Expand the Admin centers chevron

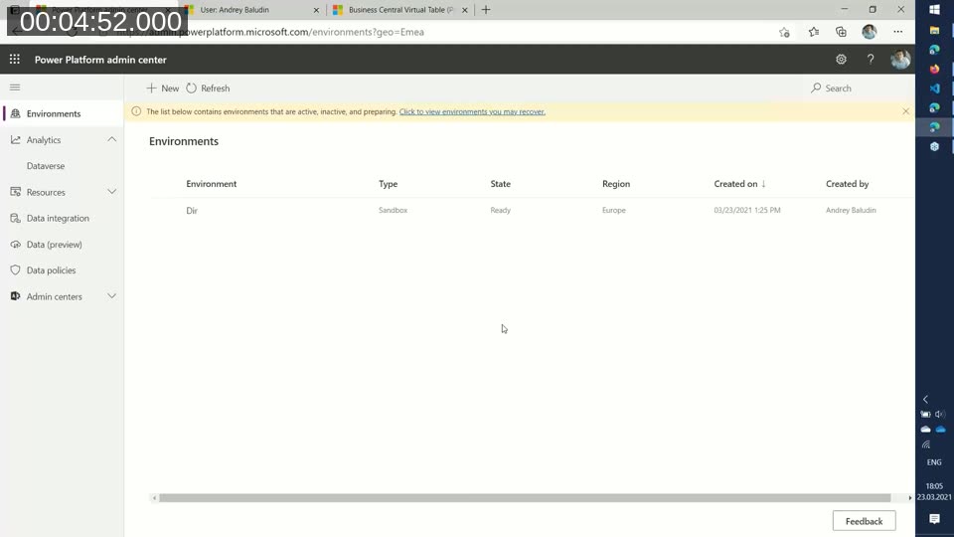tap(112, 296)
